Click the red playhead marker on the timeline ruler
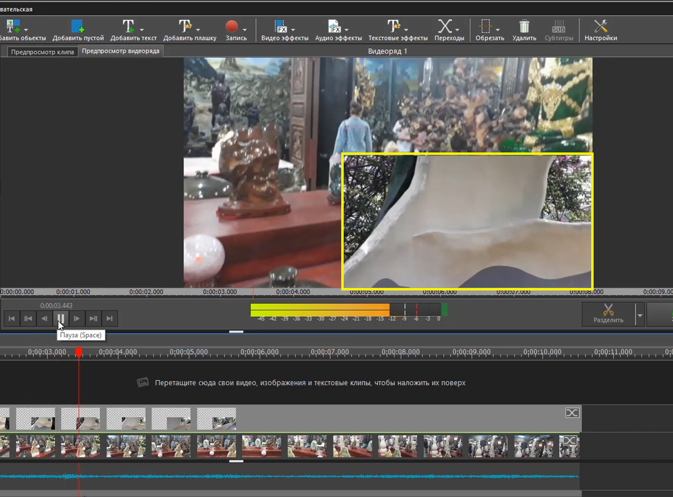This screenshot has height=497, width=673. 79,352
